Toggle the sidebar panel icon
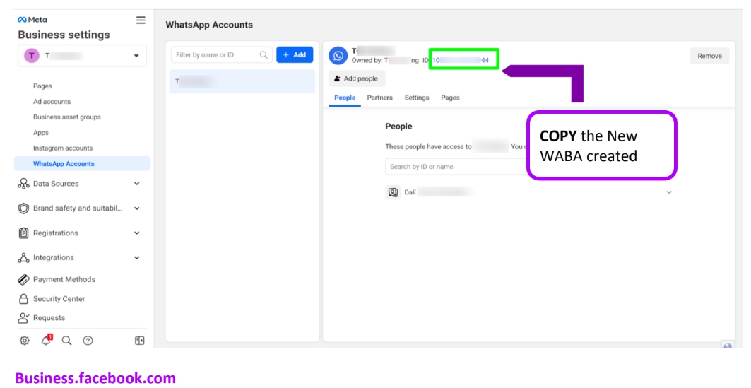The image size is (751, 388). pyautogui.click(x=139, y=341)
